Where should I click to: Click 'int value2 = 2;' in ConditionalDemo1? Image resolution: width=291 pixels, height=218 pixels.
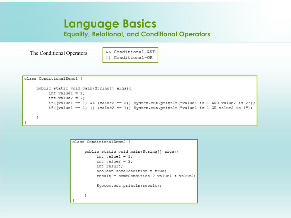point(66,98)
